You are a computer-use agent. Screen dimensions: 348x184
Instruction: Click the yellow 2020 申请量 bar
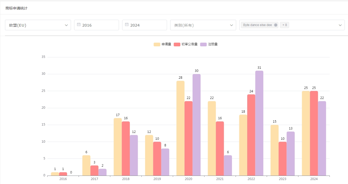(180, 128)
